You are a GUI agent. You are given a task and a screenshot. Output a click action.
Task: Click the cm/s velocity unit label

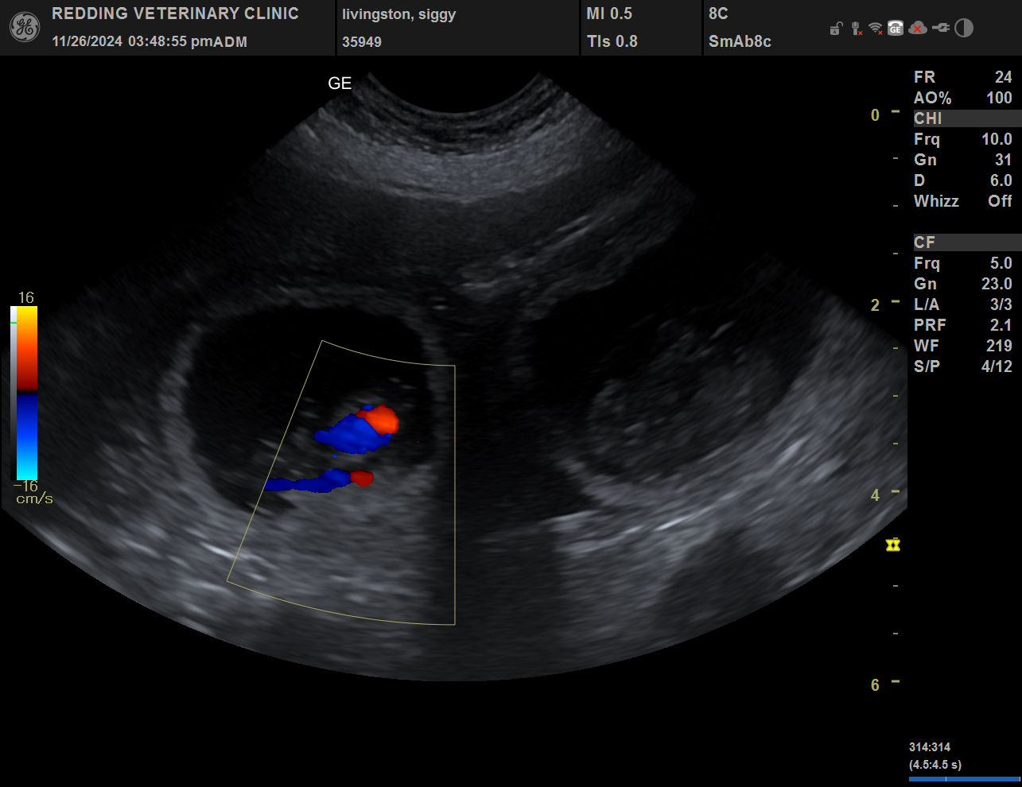(35, 499)
